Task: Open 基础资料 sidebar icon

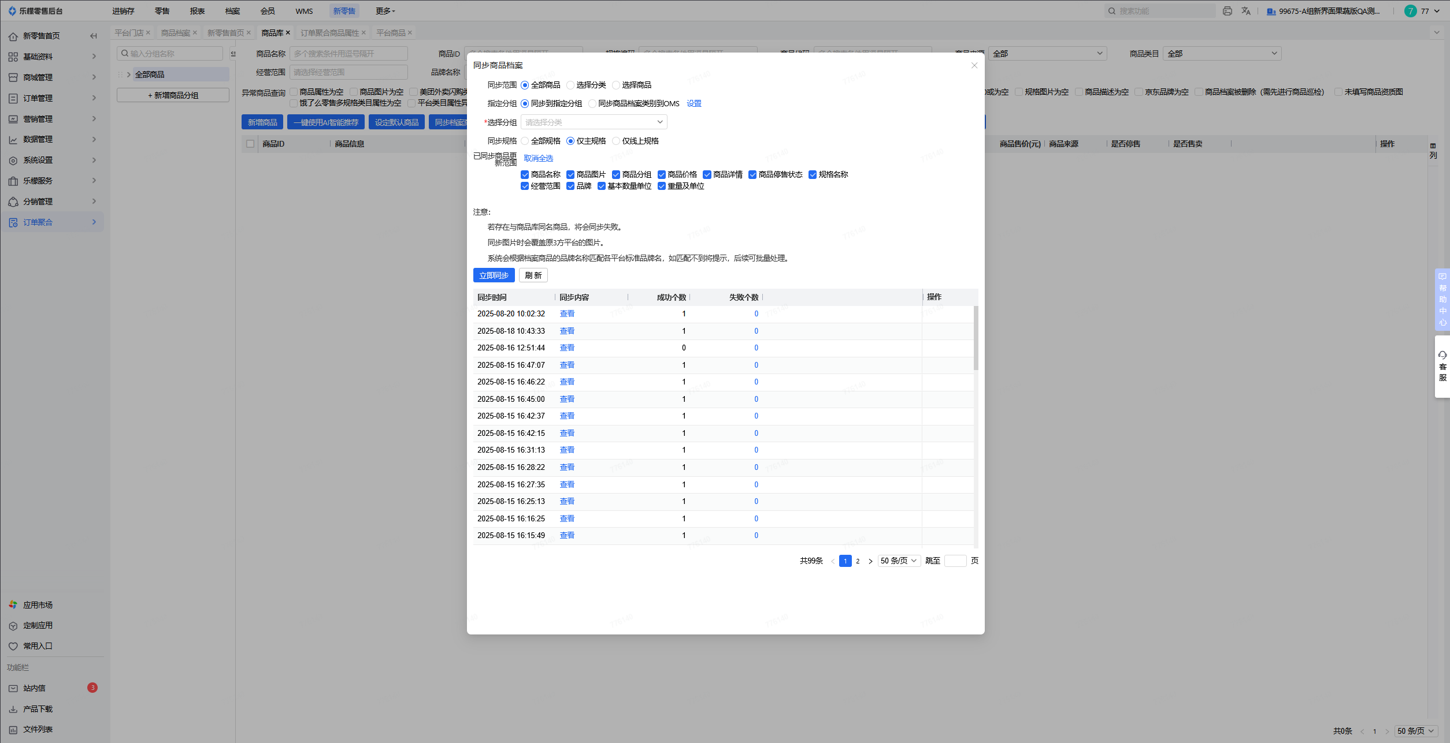Action: tap(13, 57)
